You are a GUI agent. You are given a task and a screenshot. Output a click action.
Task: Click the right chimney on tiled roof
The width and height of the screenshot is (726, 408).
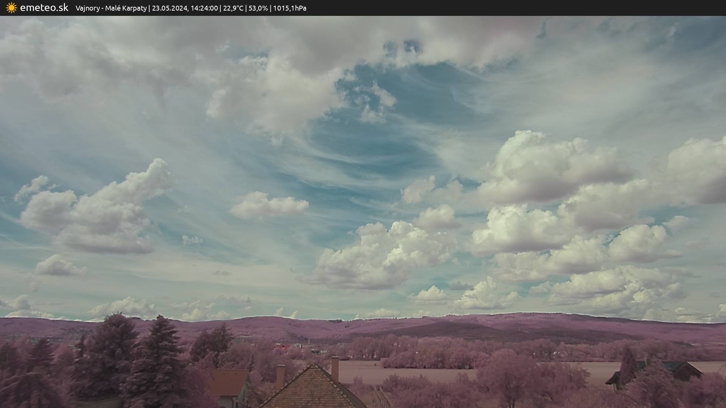point(335,369)
